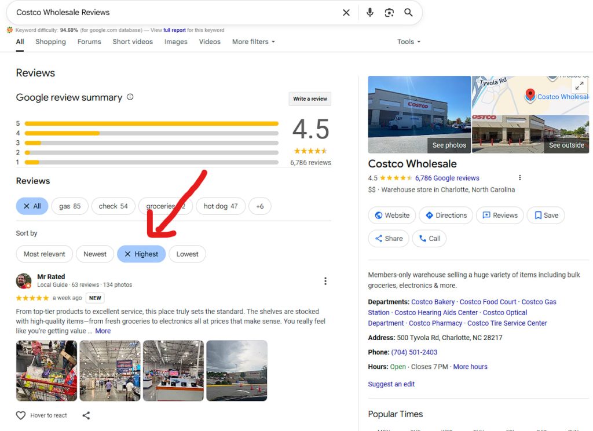Open the 6,786 Google reviews link

pos(447,178)
